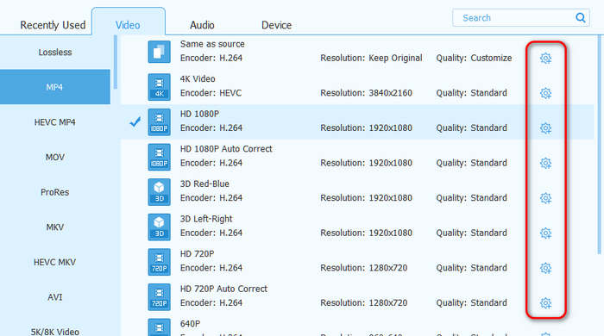The height and width of the screenshot is (336, 604).
Task: Click the search magnifier icon
Action: pos(580,18)
